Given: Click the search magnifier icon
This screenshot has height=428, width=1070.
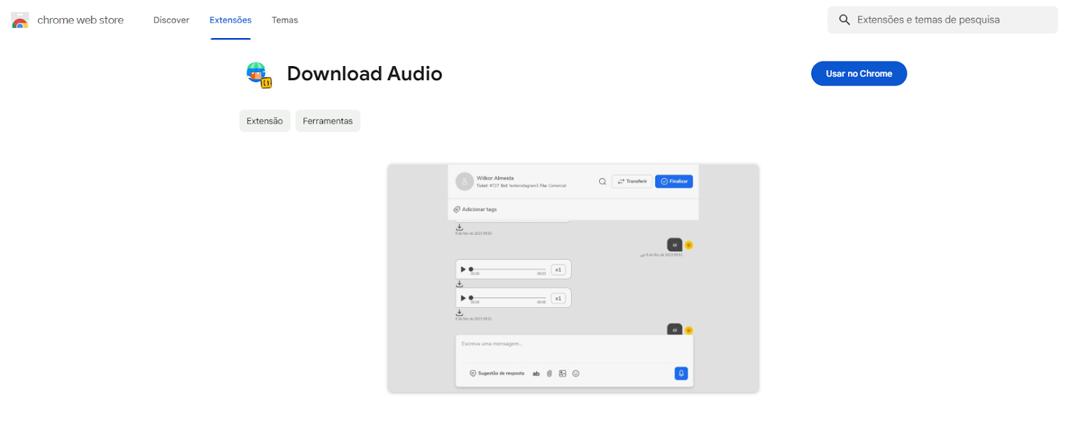Looking at the screenshot, I should pos(845,20).
